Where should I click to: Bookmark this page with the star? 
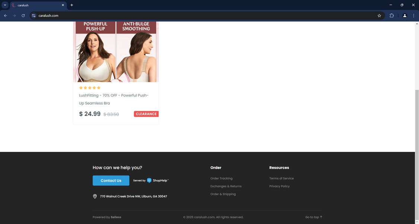pyautogui.click(x=379, y=16)
